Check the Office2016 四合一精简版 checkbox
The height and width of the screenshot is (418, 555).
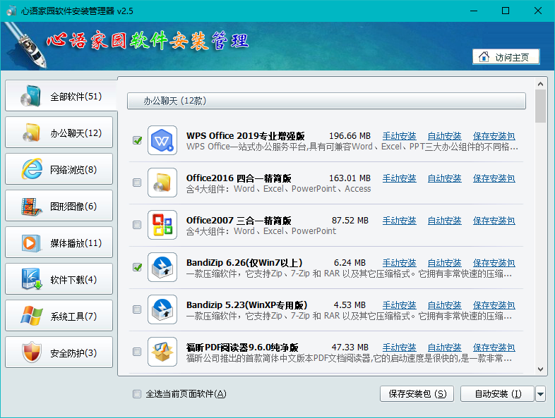tap(137, 183)
